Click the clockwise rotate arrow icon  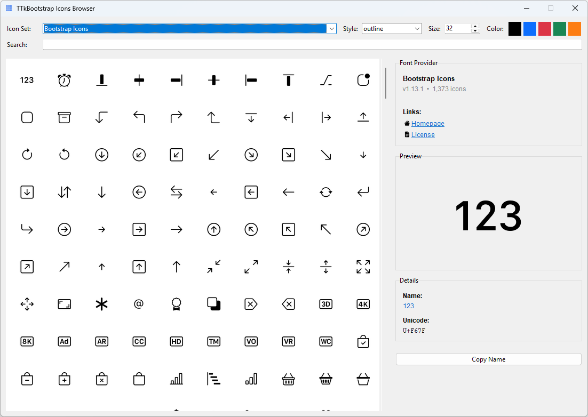click(27, 154)
